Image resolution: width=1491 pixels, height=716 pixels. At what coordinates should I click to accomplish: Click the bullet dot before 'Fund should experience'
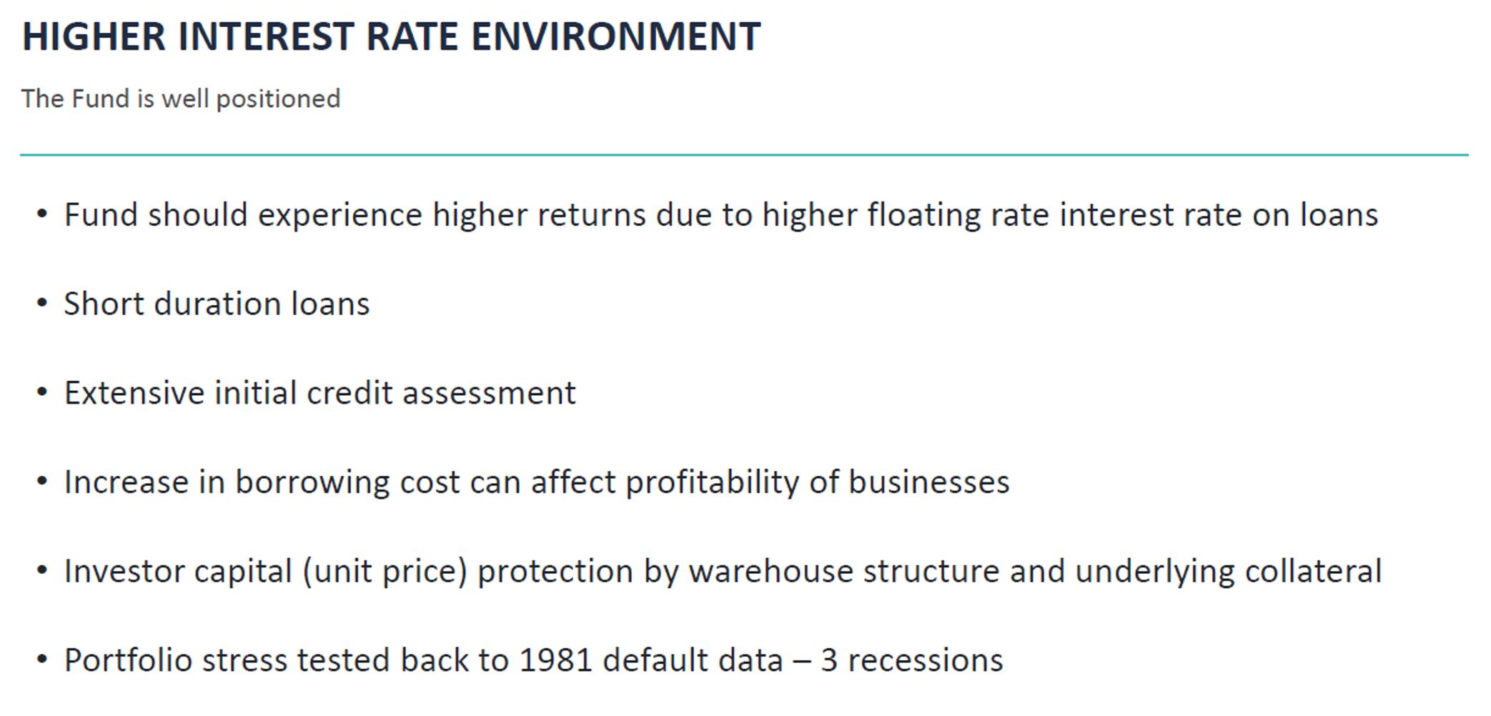coord(42,214)
